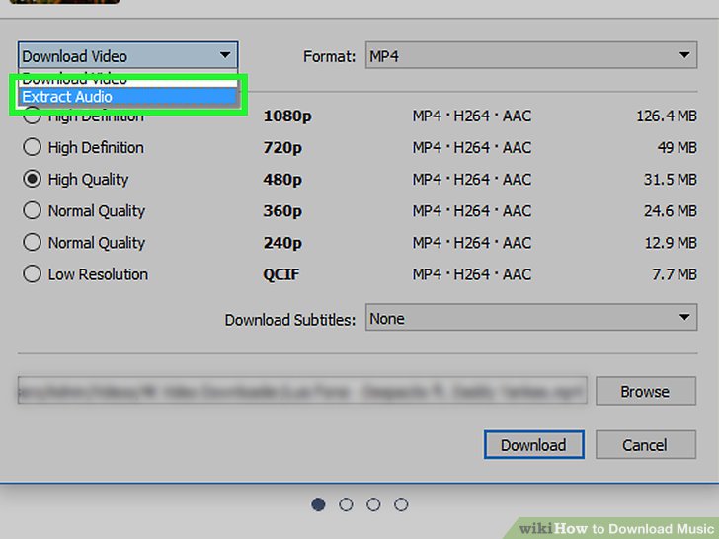This screenshot has width=719, height=539.
Task: Click the blurred save path field
Action: click(x=302, y=391)
